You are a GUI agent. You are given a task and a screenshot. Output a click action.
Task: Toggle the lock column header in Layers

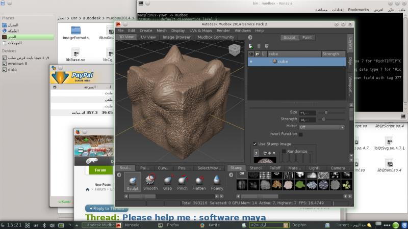pyautogui.click(x=258, y=54)
